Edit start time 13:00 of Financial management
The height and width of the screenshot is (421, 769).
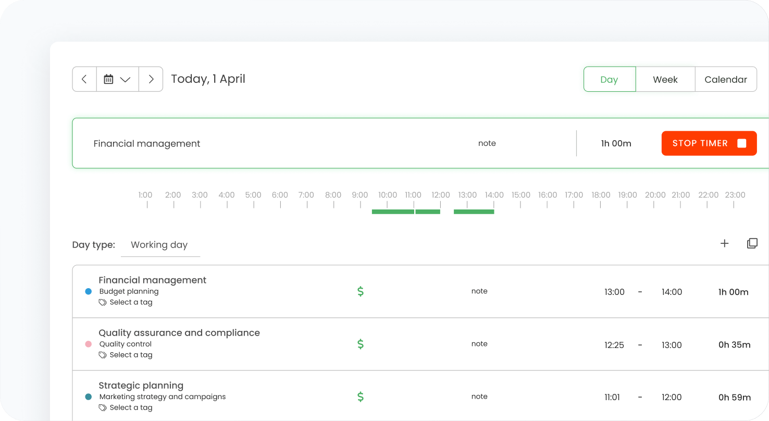(614, 292)
